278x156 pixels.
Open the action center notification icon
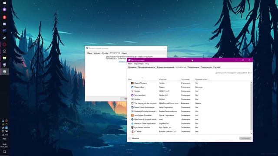click(x=4, y=152)
